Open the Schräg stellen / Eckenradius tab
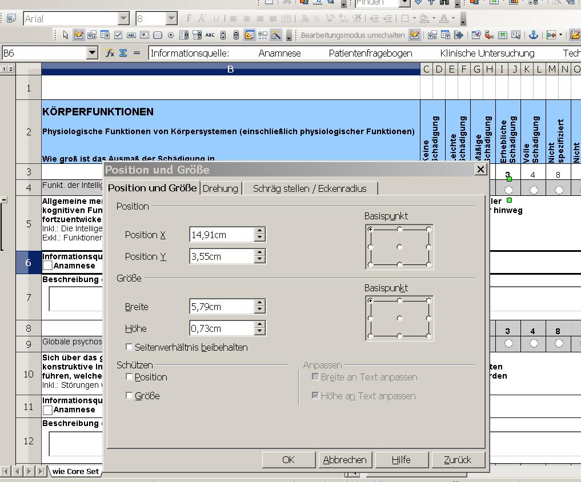Viewport: 581px width, 482px height. [x=310, y=188]
